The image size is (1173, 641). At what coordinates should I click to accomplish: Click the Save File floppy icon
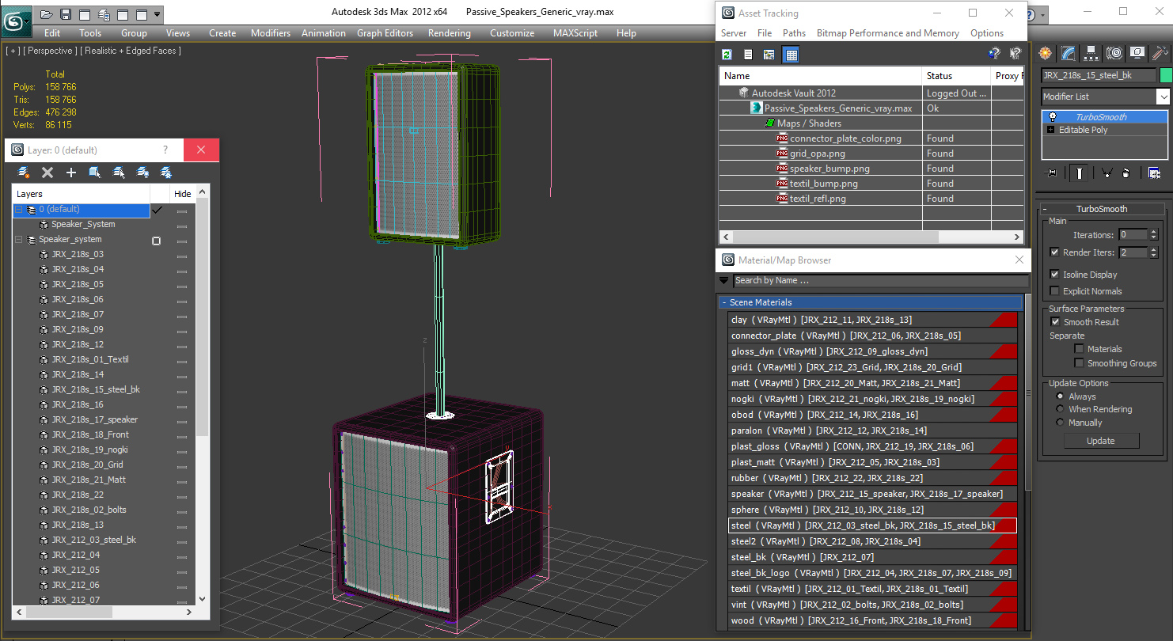pyautogui.click(x=66, y=14)
